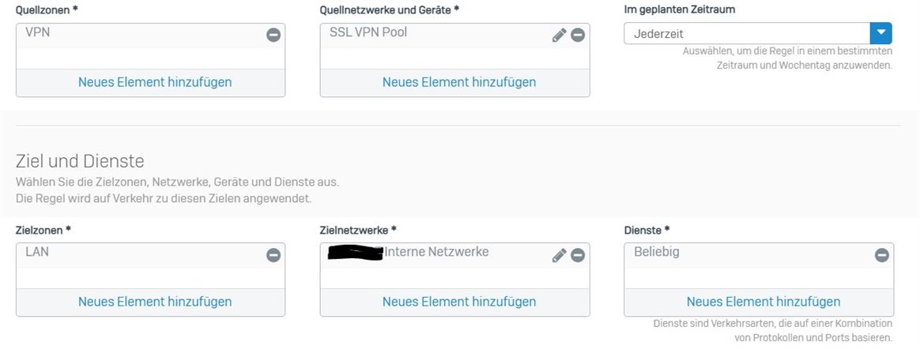
Task: Edit the Interne Netzwerke entry
Action: point(559,255)
